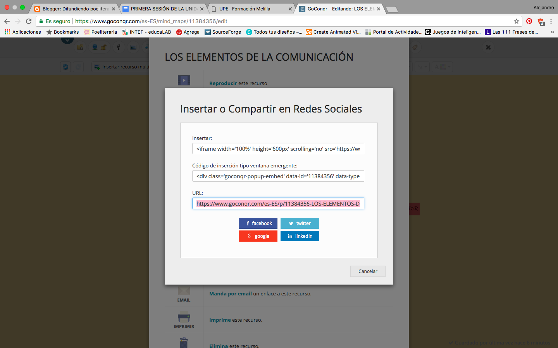Image resolution: width=558 pixels, height=348 pixels.
Task: Reload the current page
Action: point(29,21)
